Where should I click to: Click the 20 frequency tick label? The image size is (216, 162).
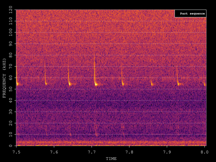[x=11, y=123]
